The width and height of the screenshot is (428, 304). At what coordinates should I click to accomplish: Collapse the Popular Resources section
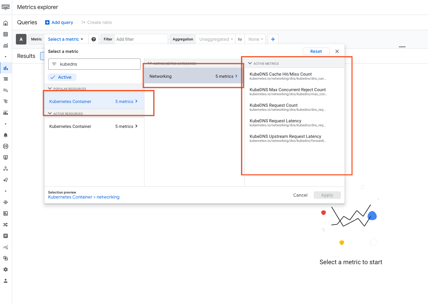click(50, 89)
